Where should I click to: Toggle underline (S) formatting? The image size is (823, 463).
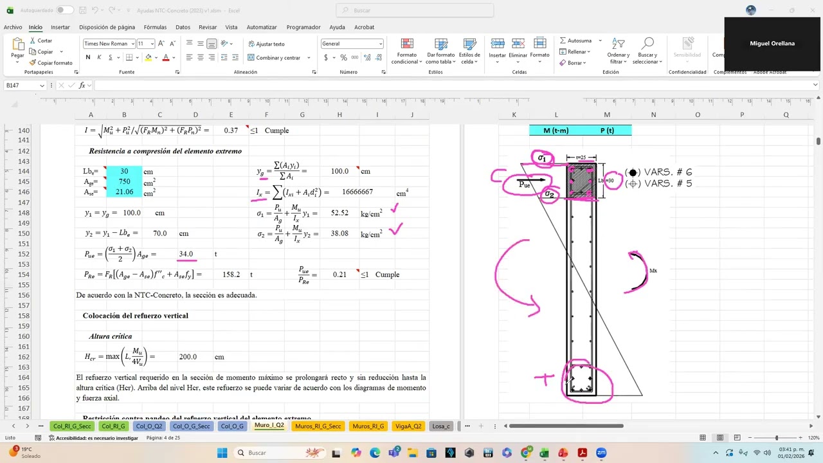click(111, 57)
